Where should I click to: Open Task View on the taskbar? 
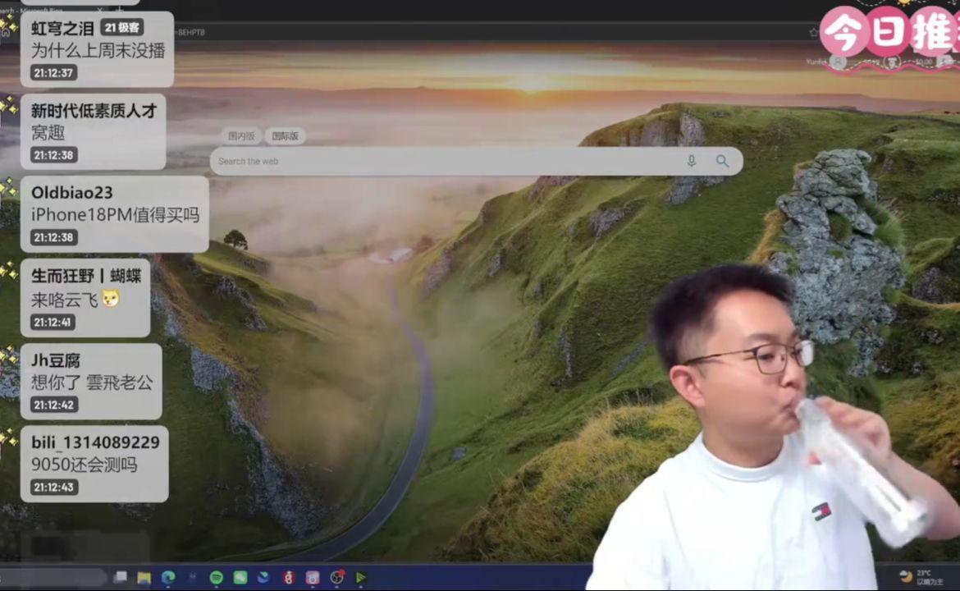(x=121, y=577)
